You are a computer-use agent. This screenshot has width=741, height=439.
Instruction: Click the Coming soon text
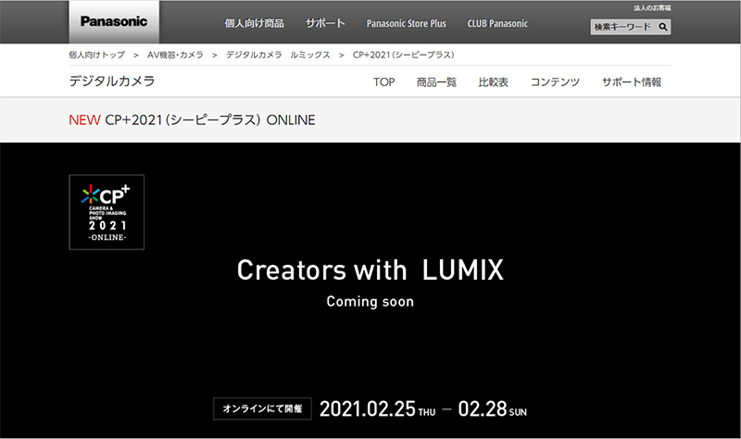click(370, 302)
